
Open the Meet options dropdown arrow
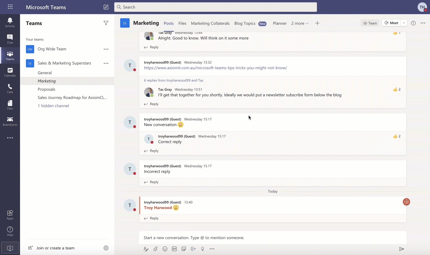point(404,23)
